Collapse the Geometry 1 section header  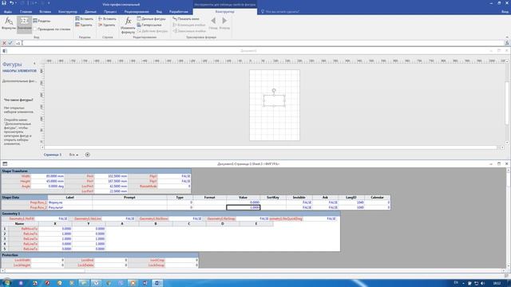click(x=170, y=214)
